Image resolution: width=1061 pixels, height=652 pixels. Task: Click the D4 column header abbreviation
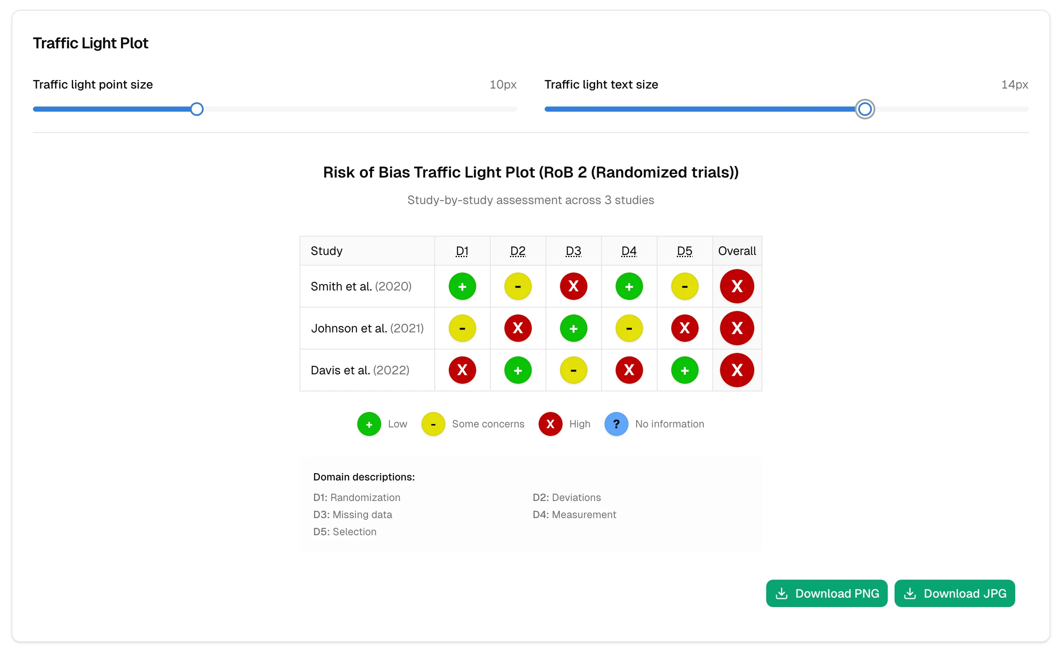click(628, 251)
